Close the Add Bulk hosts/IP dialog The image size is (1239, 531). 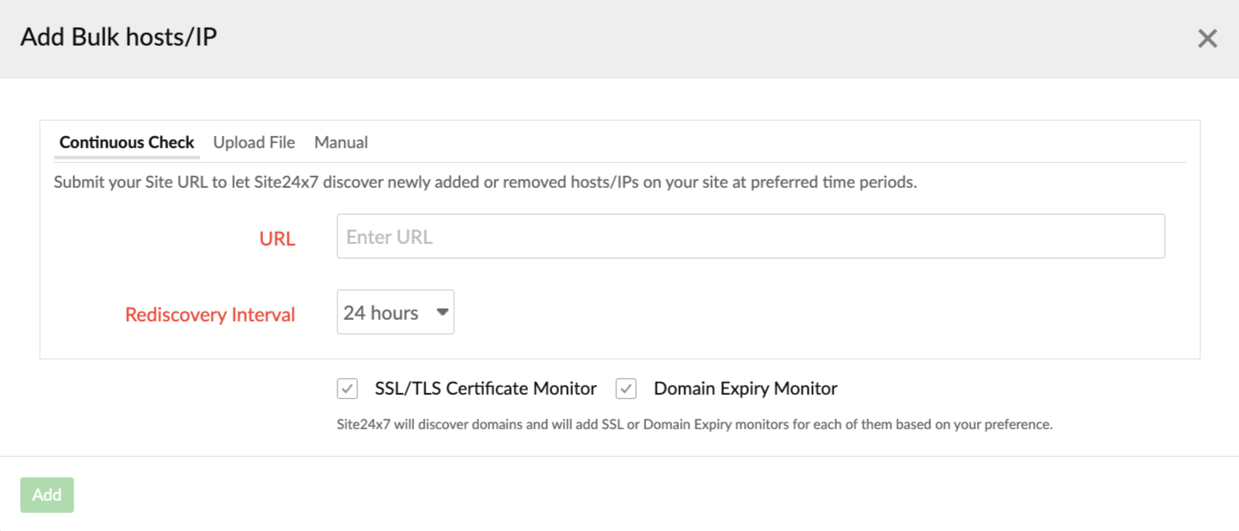pos(1207,38)
